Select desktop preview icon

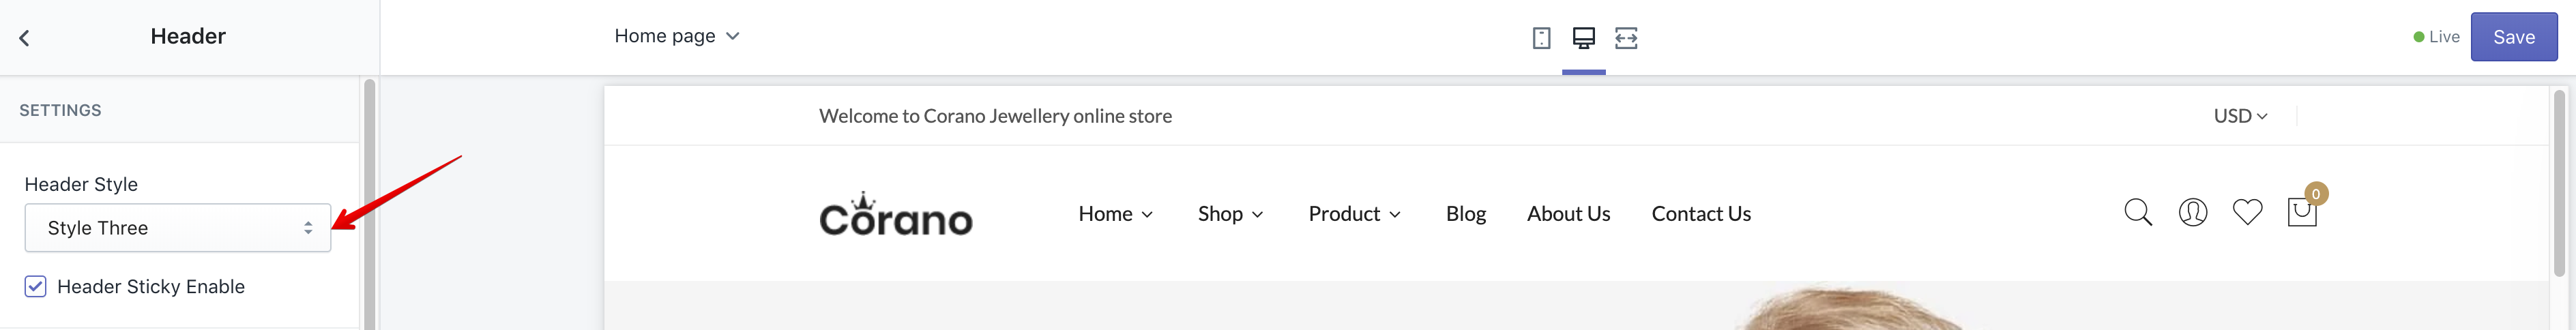click(x=1583, y=38)
